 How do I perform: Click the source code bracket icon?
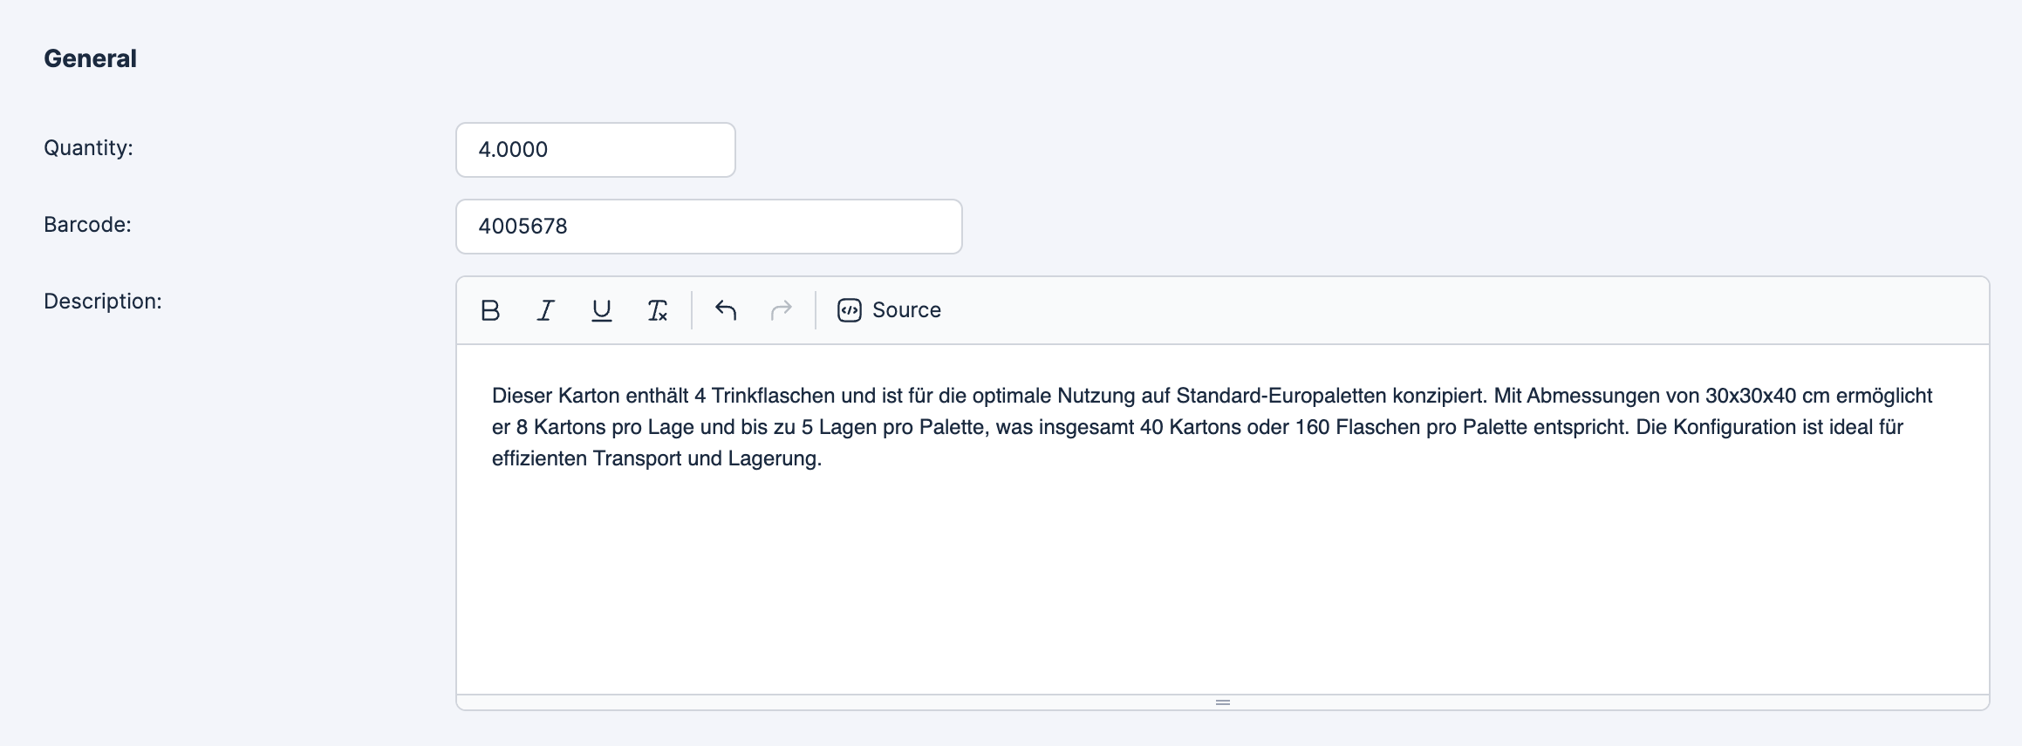click(849, 310)
